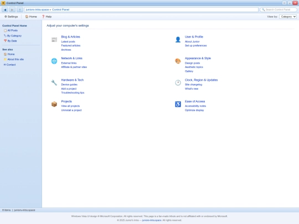Select All Posts in the sidebar
This screenshot has width=299, height=224.
click(11, 30)
